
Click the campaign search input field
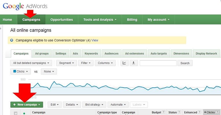tap(158, 63)
